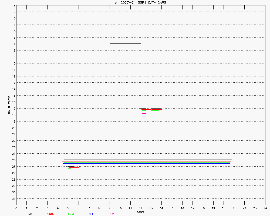The image size is (270, 216).
Task: Select the 'hours' x-axis label
Action: pos(140,212)
